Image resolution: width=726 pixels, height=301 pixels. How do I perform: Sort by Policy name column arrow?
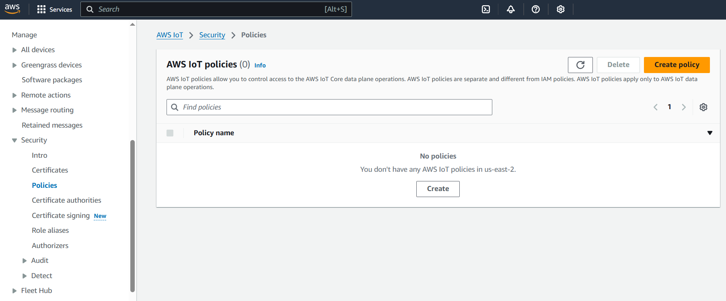pyautogui.click(x=710, y=133)
